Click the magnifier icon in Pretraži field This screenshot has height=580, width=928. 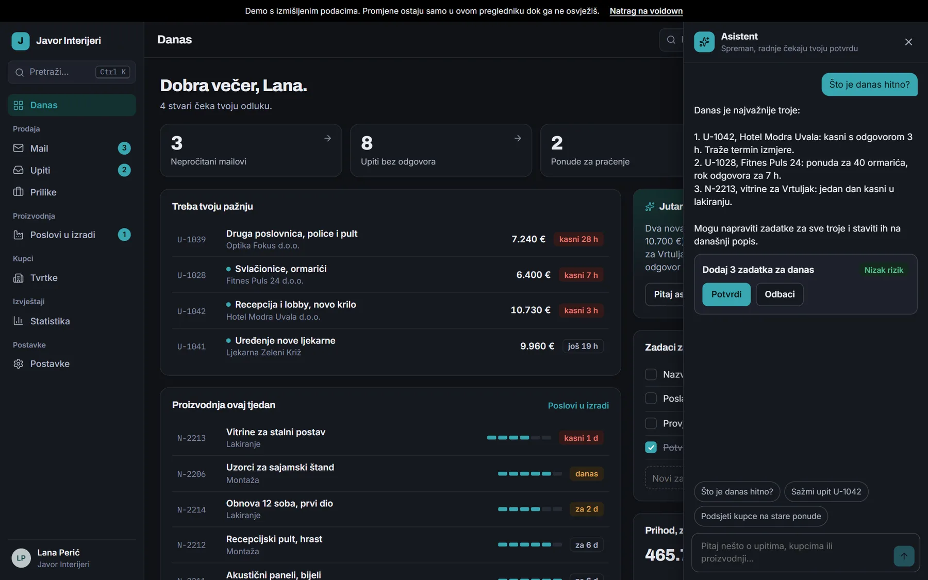[x=20, y=72]
